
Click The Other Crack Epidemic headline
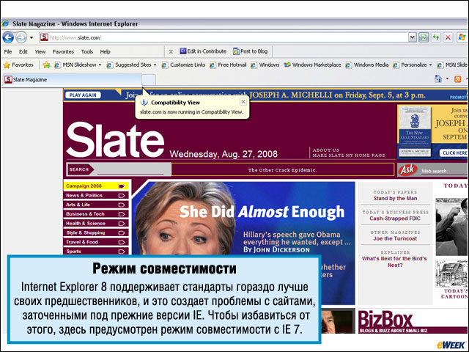pyautogui.click(x=282, y=170)
